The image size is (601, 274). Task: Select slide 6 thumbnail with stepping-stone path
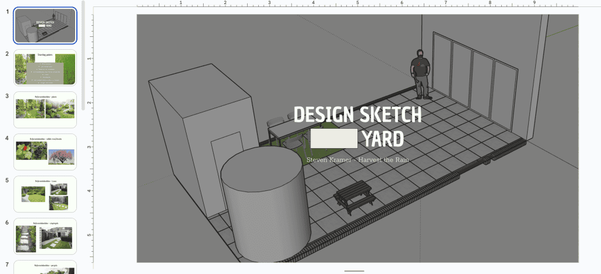coord(45,236)
